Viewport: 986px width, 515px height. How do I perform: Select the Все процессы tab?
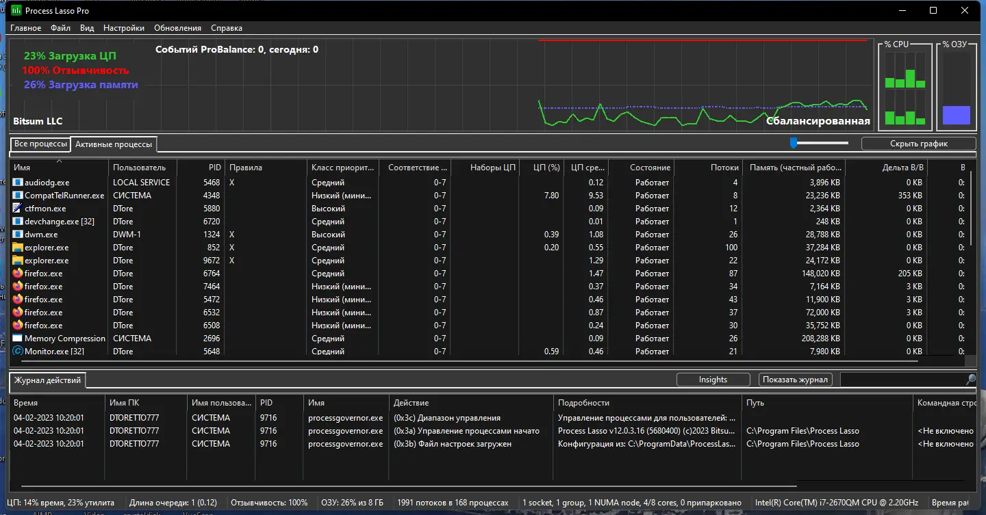40,144
